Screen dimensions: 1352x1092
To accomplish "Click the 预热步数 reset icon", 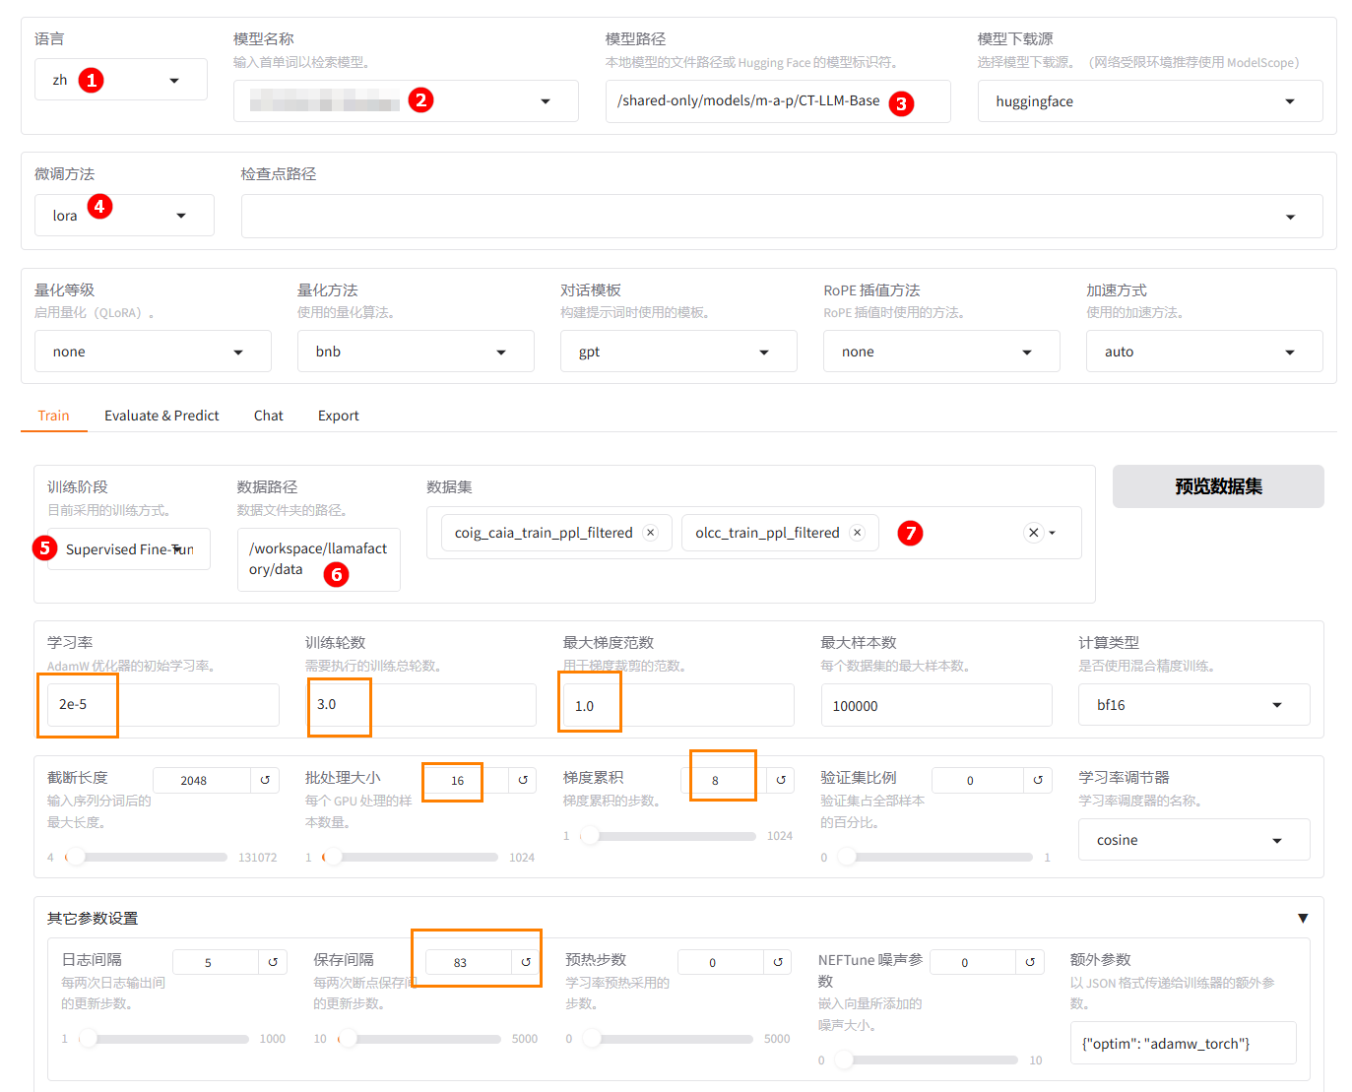I will tap(778, 962).
